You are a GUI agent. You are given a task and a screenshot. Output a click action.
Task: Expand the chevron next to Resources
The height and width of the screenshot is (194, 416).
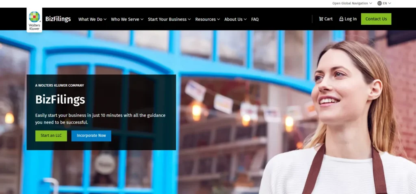point(219,19)
